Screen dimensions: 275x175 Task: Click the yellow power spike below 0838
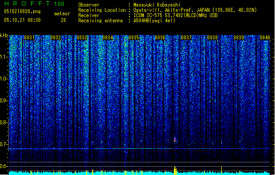click(x=221, y=171)
